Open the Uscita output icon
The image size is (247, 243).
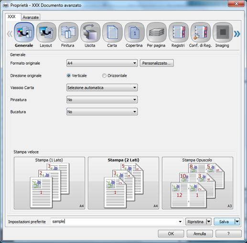pos(90,32)
